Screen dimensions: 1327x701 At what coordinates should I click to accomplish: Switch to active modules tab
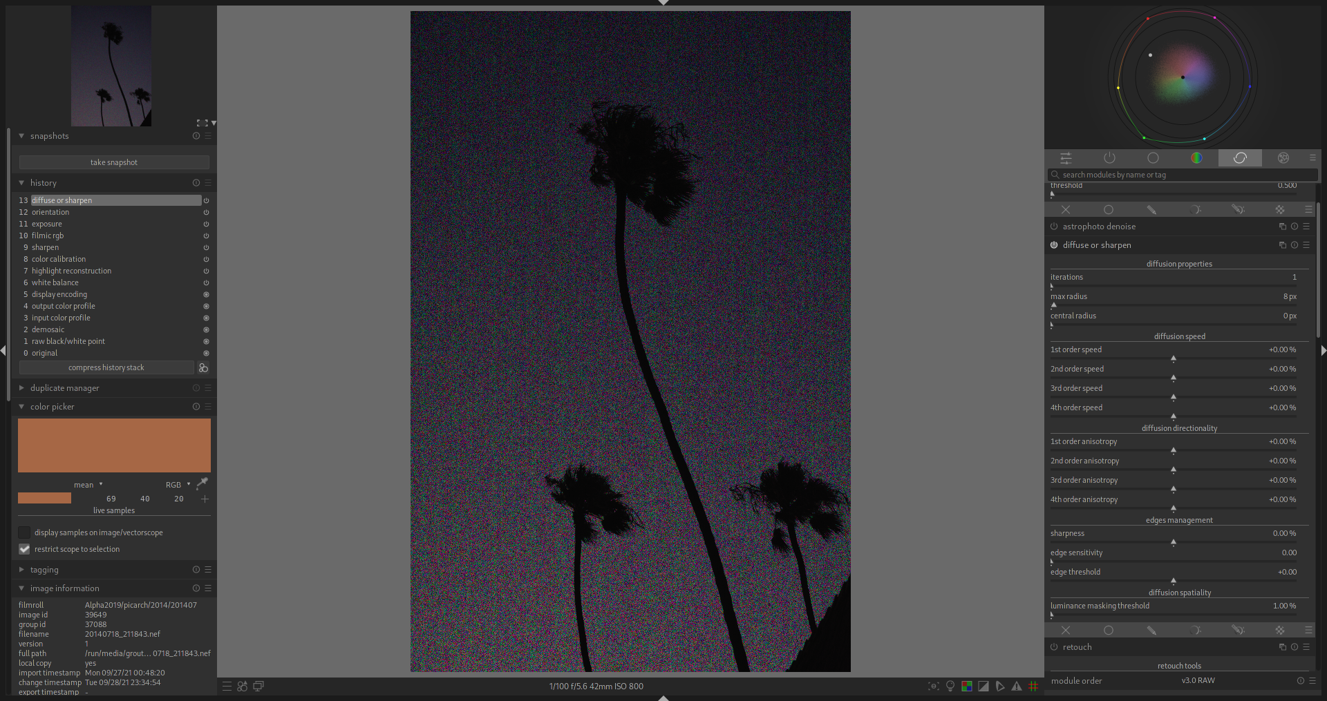coord(1109,158)
